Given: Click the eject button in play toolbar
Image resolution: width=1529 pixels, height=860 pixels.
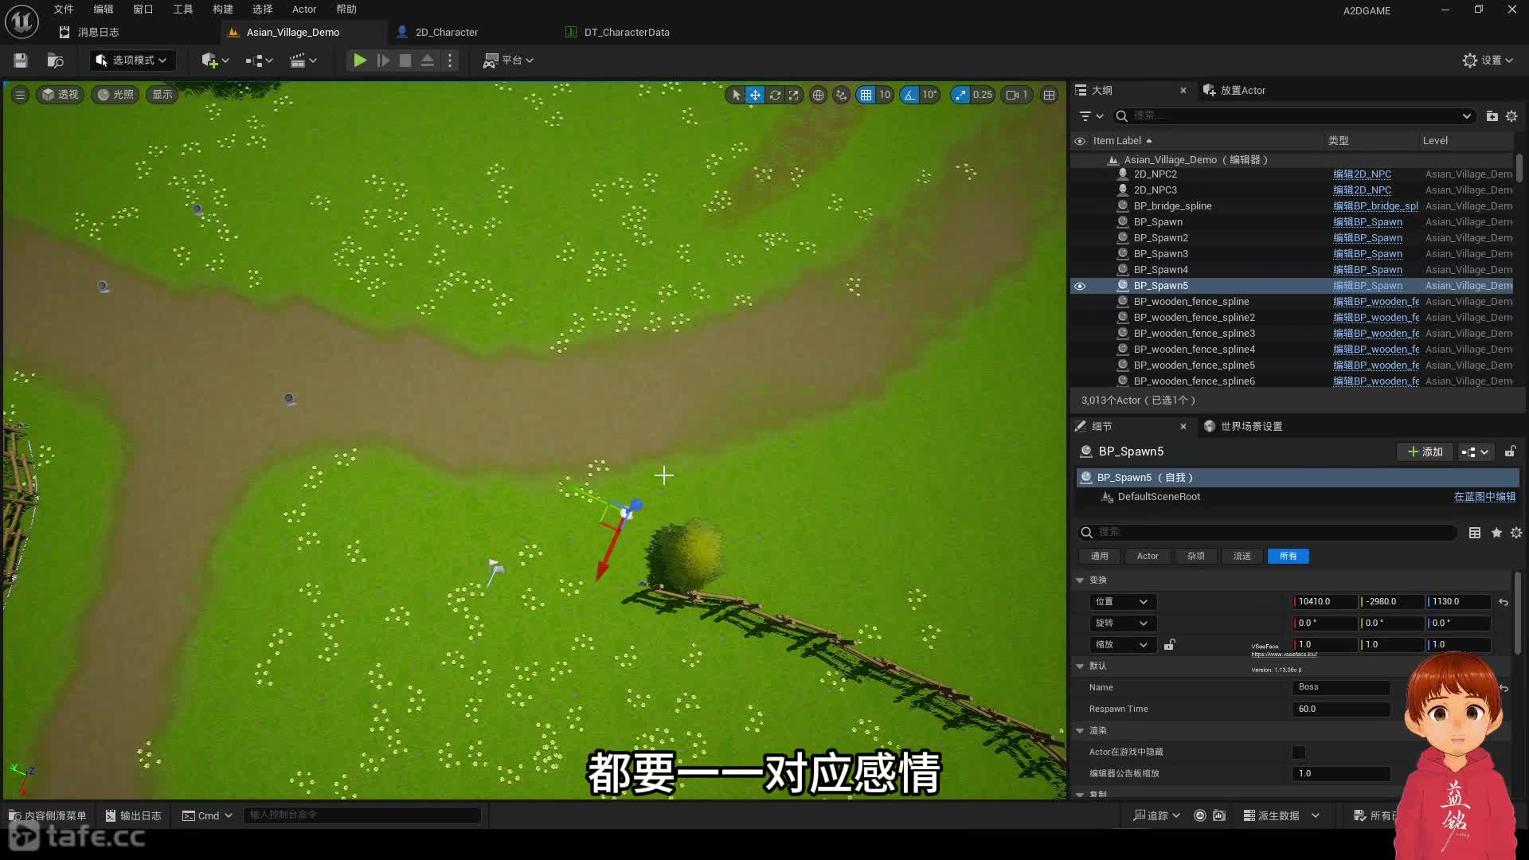Looking at the screenshot, I should pos(428,61).
